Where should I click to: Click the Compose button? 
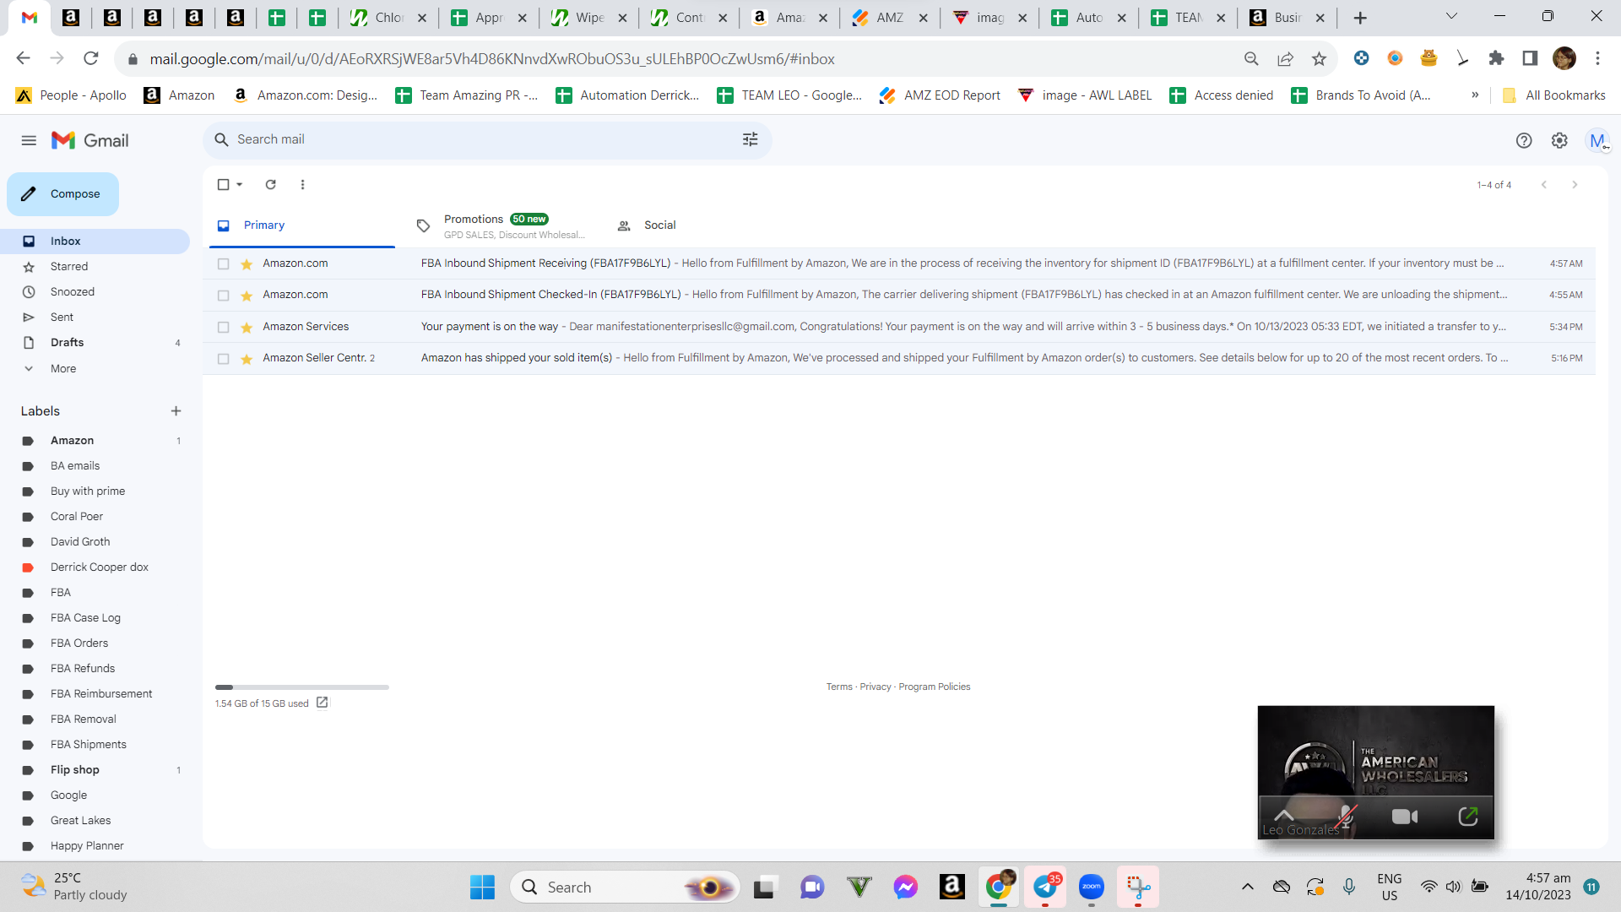point(62,194)
